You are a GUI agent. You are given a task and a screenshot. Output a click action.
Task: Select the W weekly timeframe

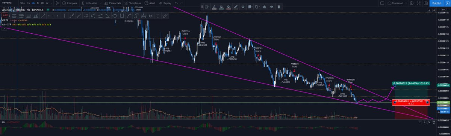[x=47, y=3]
